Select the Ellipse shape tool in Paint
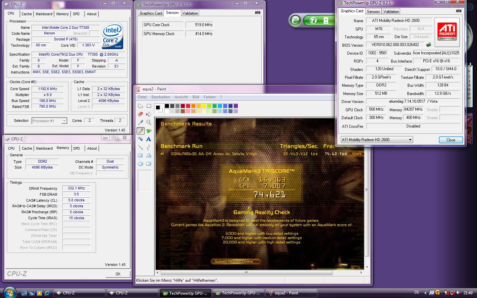 140,164
